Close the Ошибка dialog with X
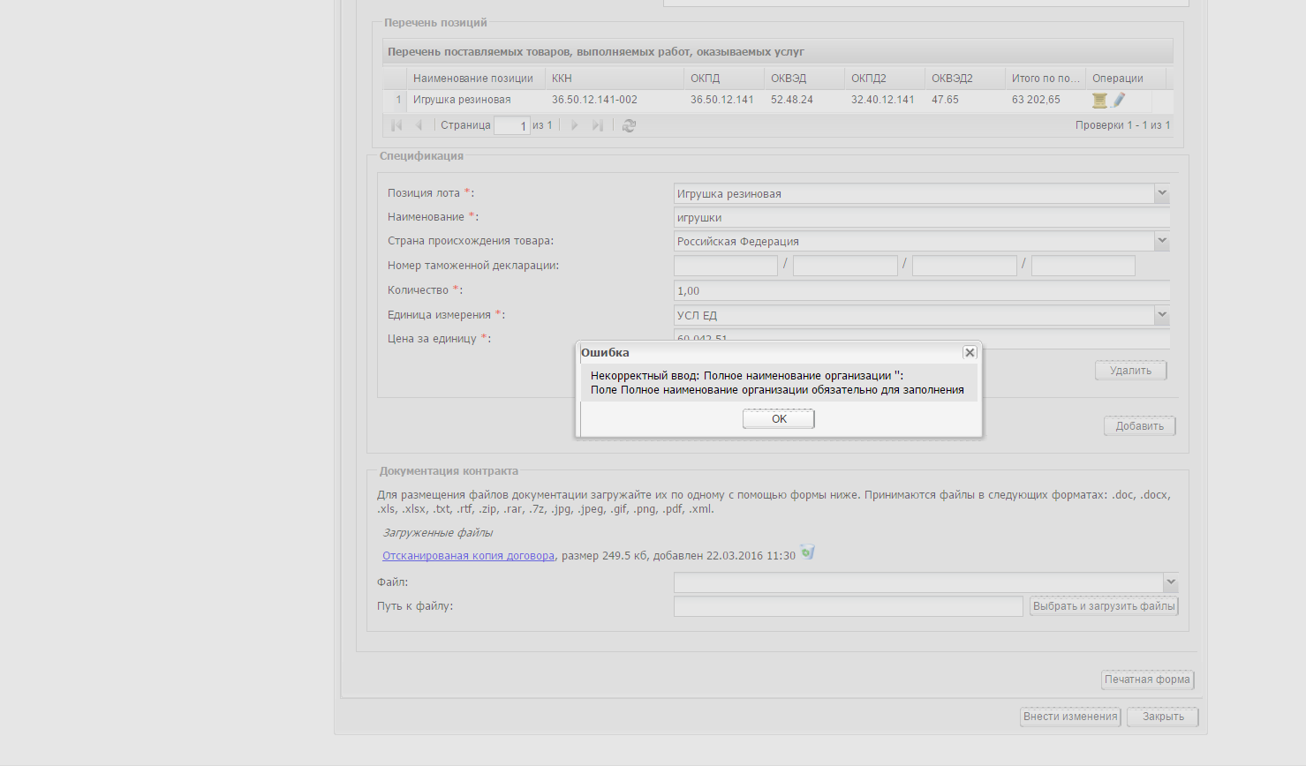 pyautogui.click(x=970, y=353)
